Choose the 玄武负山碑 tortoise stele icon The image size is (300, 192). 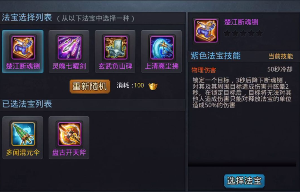coord(115,48)
